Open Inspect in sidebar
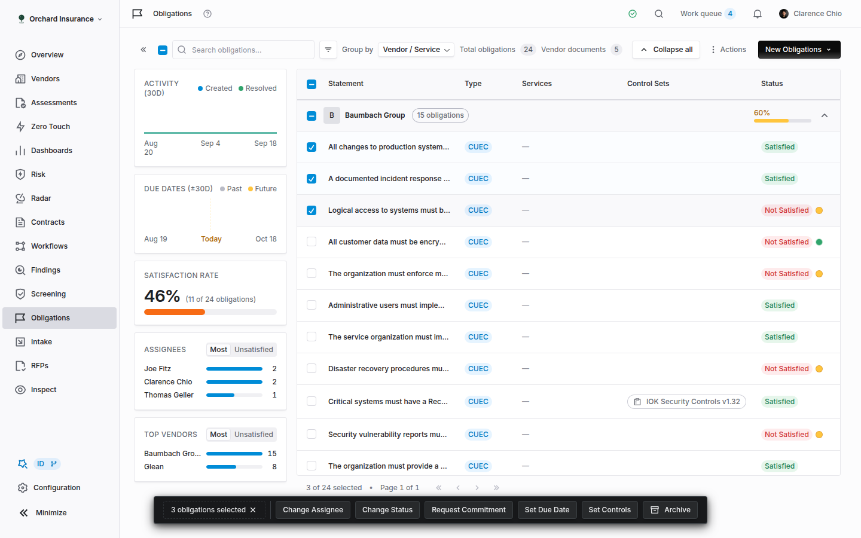The width and height of the screenshot is (861, 538). tap(59, 390)
